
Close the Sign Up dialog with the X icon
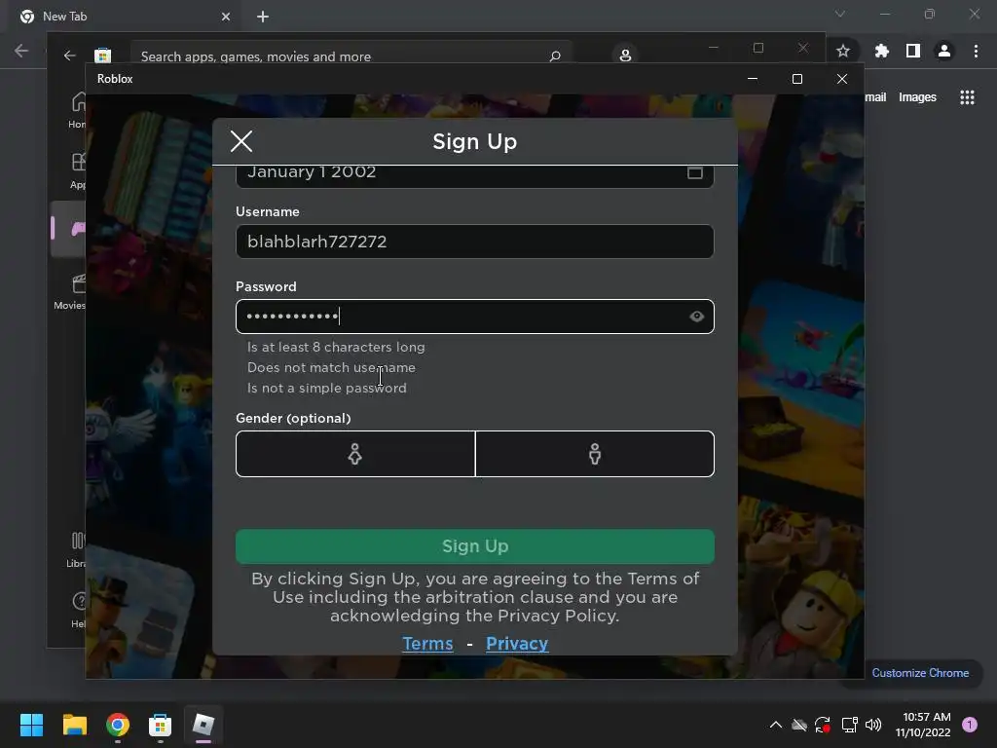click(241, 141)
